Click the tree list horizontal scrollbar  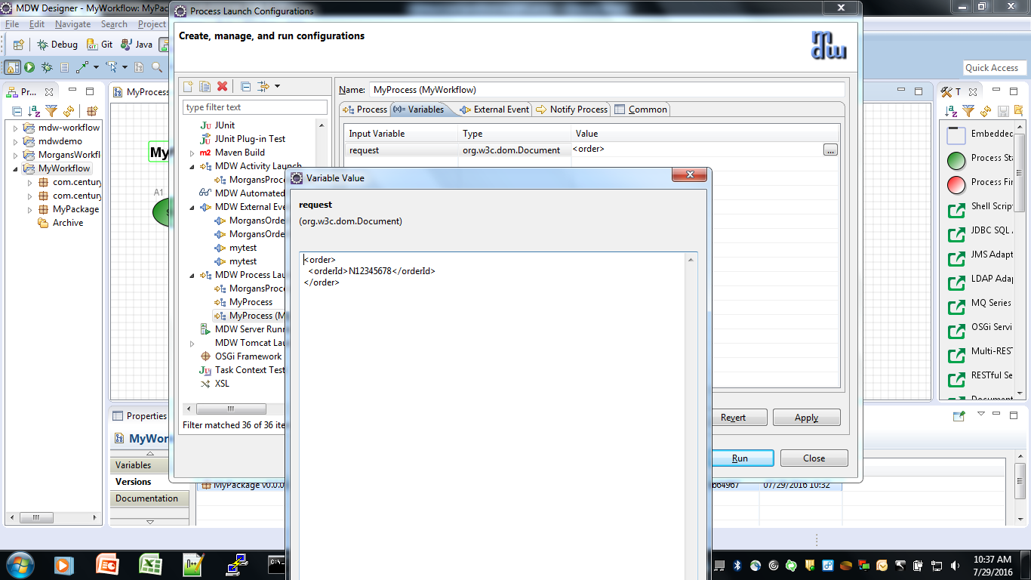(x=231, y=409)
